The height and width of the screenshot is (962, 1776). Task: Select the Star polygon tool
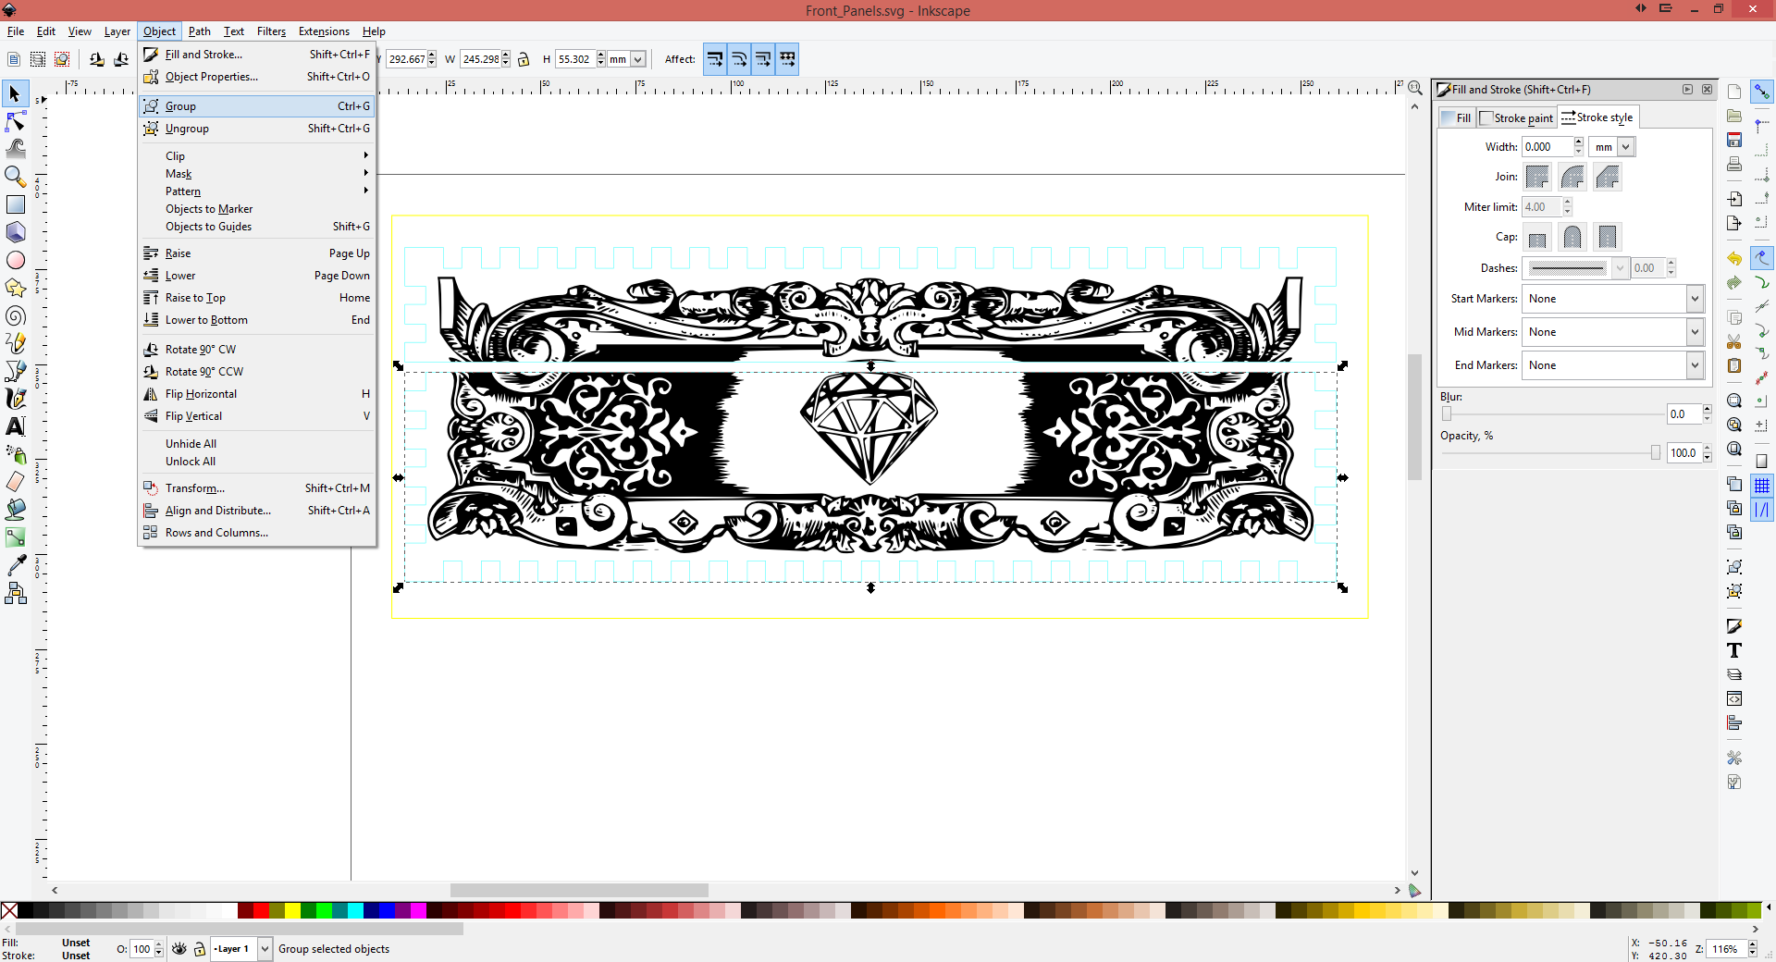[15, 288]
